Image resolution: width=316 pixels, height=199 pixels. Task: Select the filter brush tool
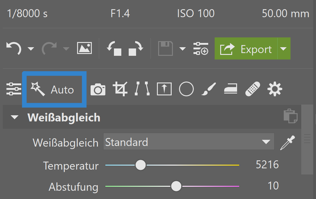[209, 89]
